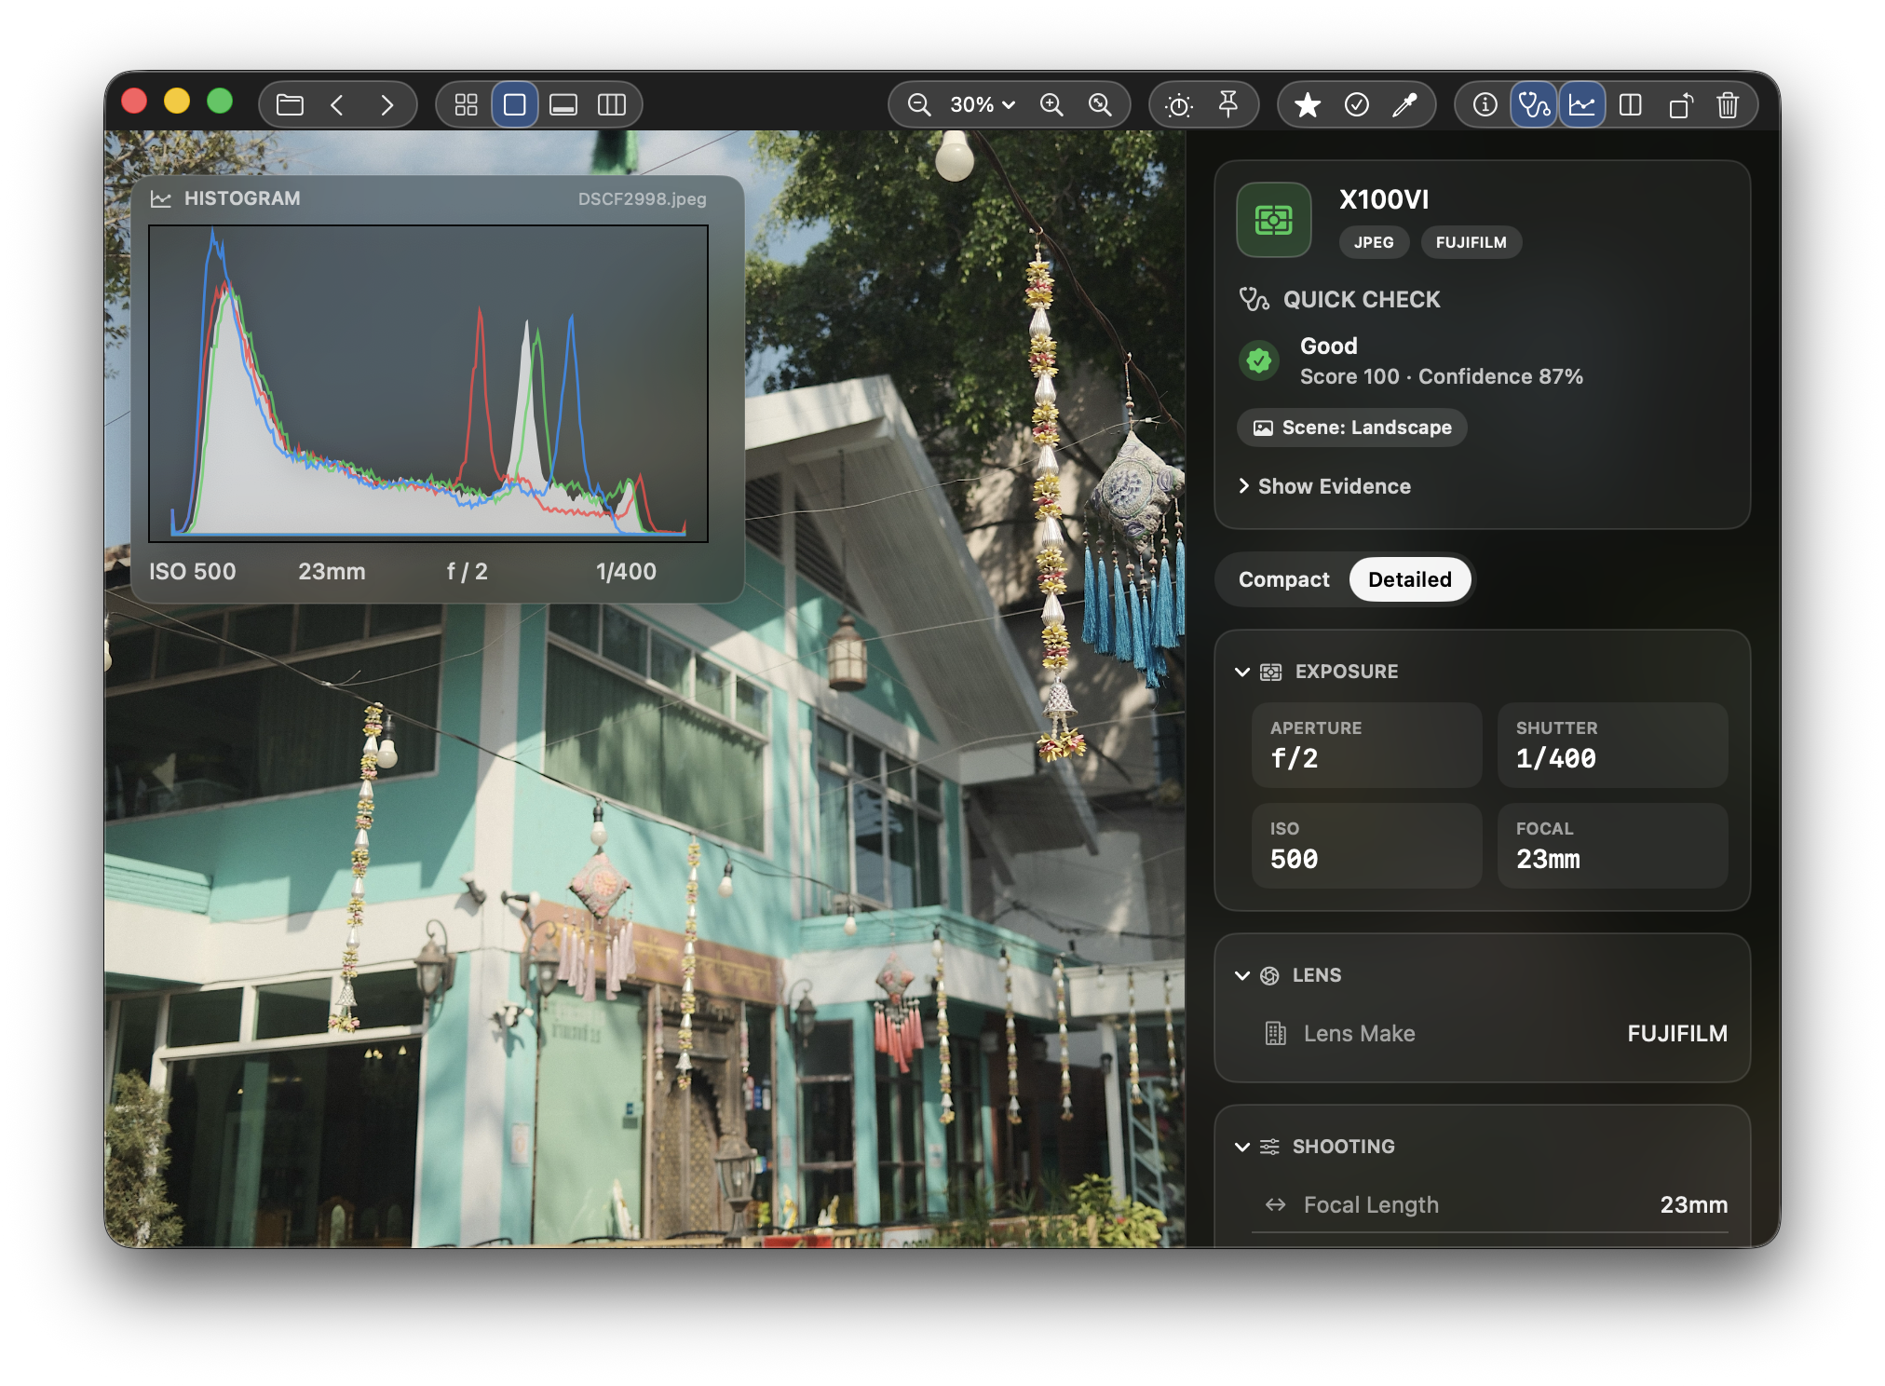Collapse the EXPOSURE section
This screenshot has width=1885, height=1386.
(x=1241, y=671)
